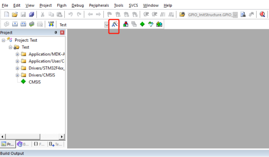
Task: Click the Indent selection icon
Action: pos(146,14)
